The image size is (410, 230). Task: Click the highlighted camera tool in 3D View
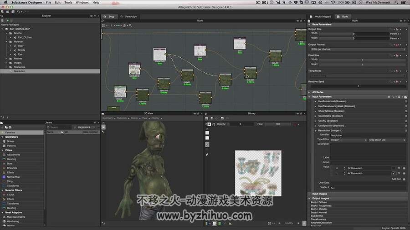click(103, 127)
